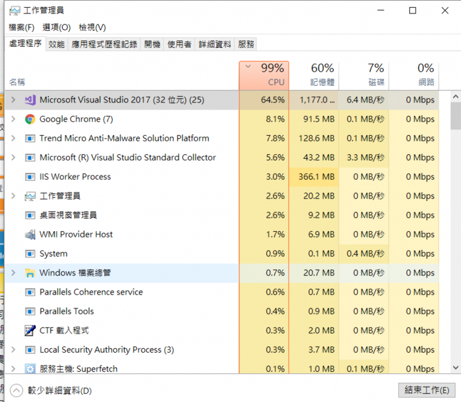The image size is (461, 402).
Task: Click the 工作管理員 process row icon
Action: [x=30, y=196]
